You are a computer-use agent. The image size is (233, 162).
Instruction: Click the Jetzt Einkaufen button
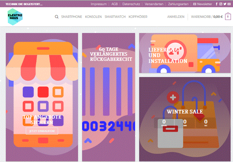point(42,131)
